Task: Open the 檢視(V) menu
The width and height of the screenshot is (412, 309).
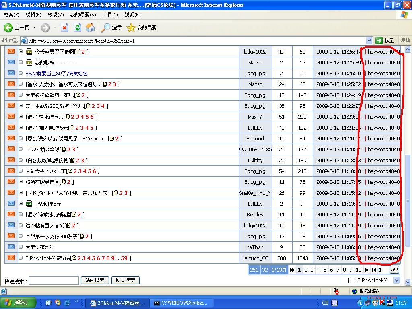Action: (x=56, y=15)
